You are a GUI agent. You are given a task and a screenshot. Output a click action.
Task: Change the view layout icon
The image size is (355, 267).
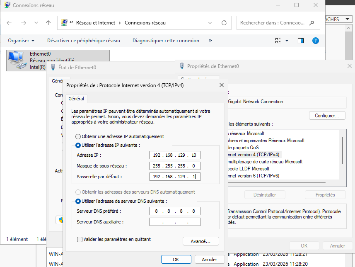click(x=278, y=41)
